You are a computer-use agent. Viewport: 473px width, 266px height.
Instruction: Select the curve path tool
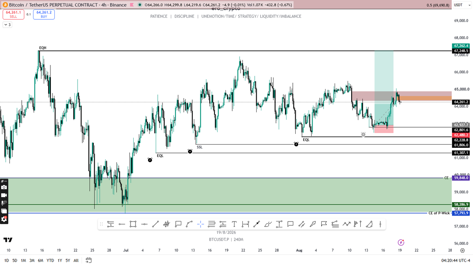pos(189,224)
